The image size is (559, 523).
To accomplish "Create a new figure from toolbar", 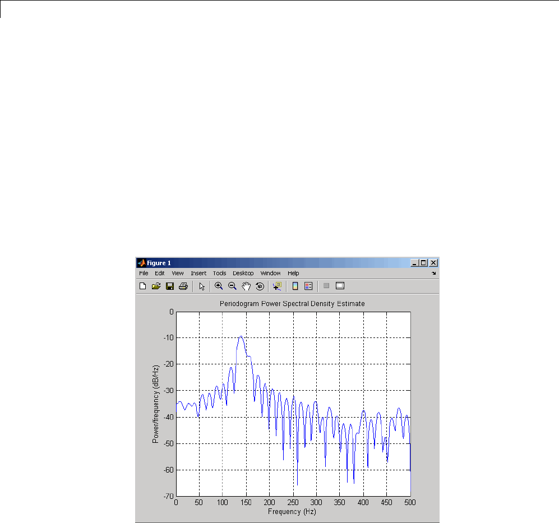I will tap(142, 286).
